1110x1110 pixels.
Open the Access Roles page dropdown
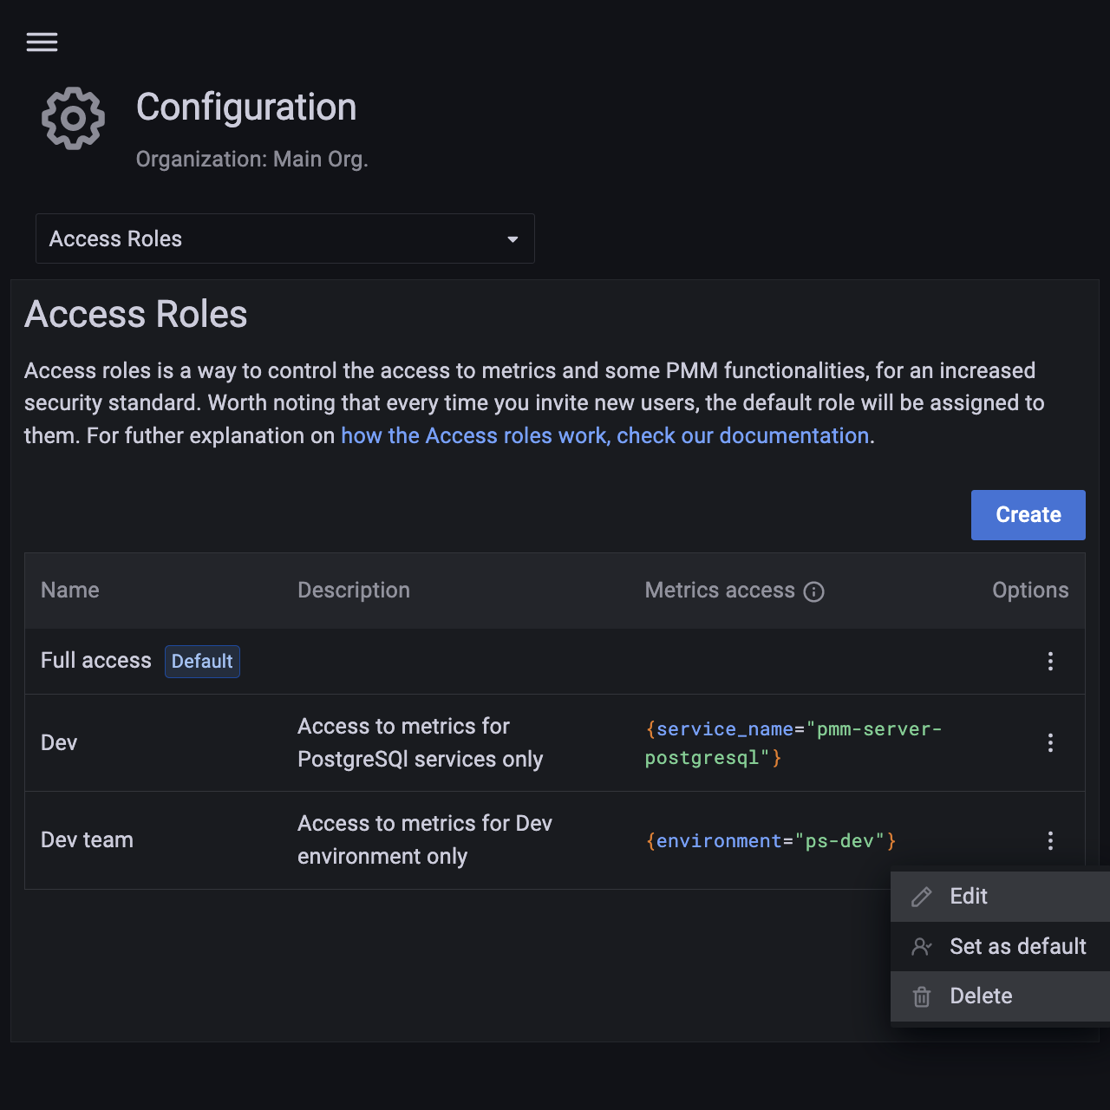point(285,238)
